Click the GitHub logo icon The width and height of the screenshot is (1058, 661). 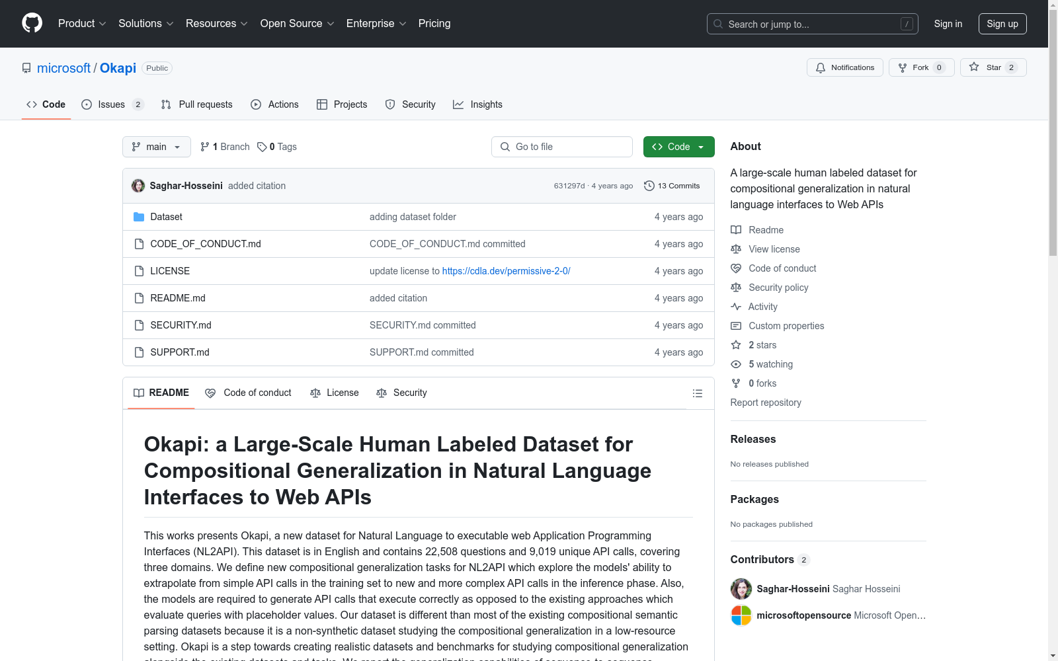(32, 23)
